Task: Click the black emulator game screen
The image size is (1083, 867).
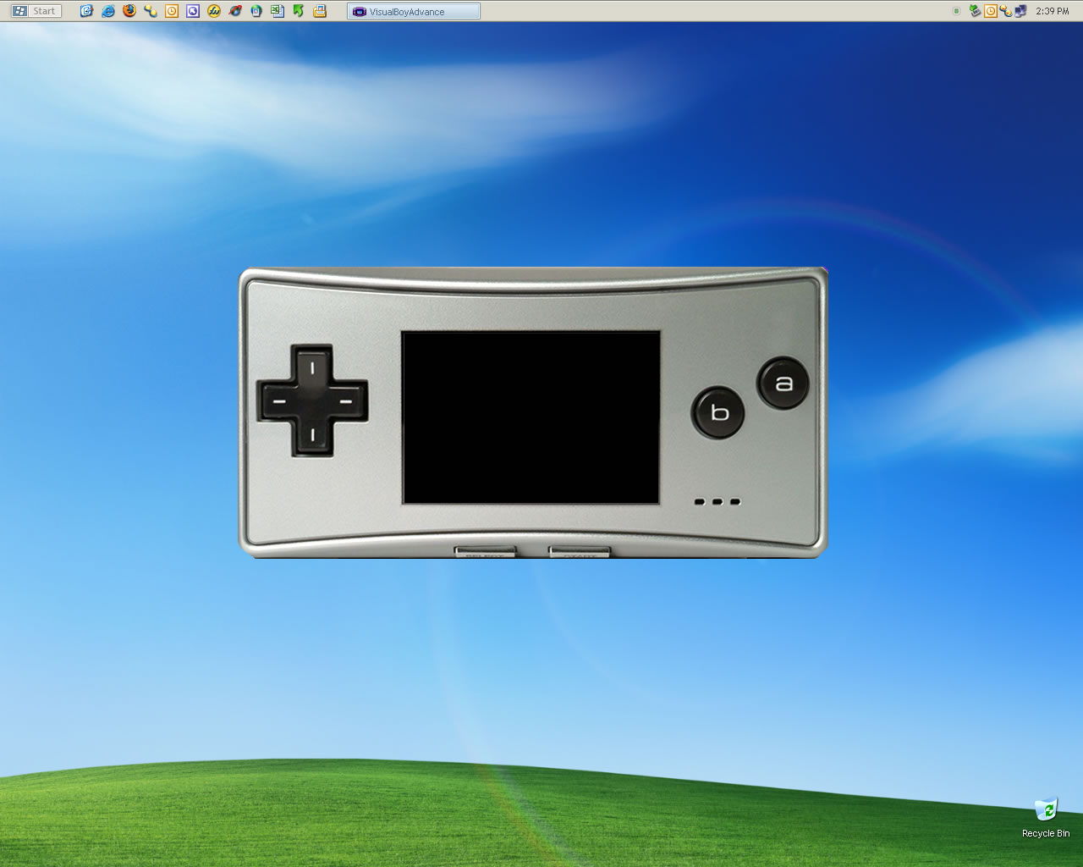Action: pyautogui.click(x=531, y=417)
